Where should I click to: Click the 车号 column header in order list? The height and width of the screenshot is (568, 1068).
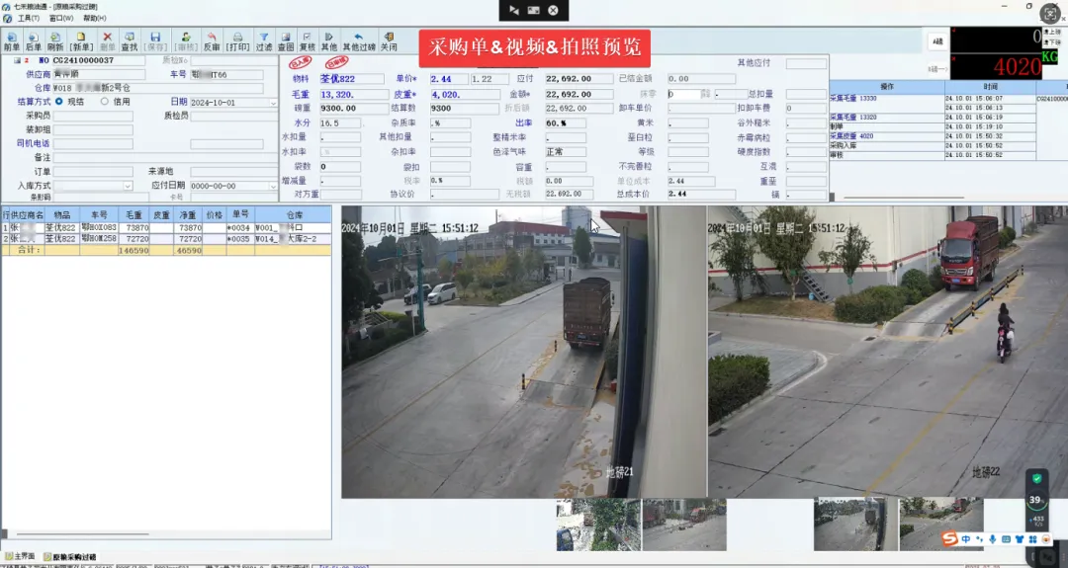[99, 215]
